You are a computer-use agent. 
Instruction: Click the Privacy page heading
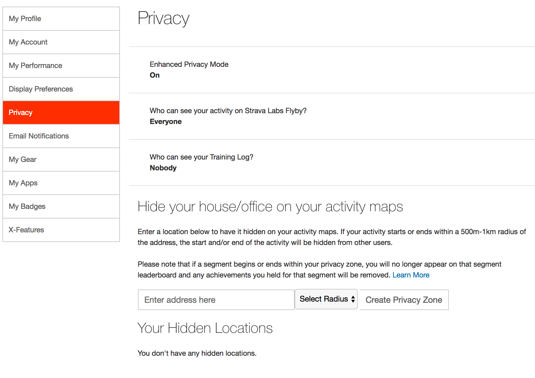point(163,18)
